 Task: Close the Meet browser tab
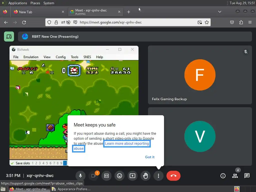(x=119, y=12)
